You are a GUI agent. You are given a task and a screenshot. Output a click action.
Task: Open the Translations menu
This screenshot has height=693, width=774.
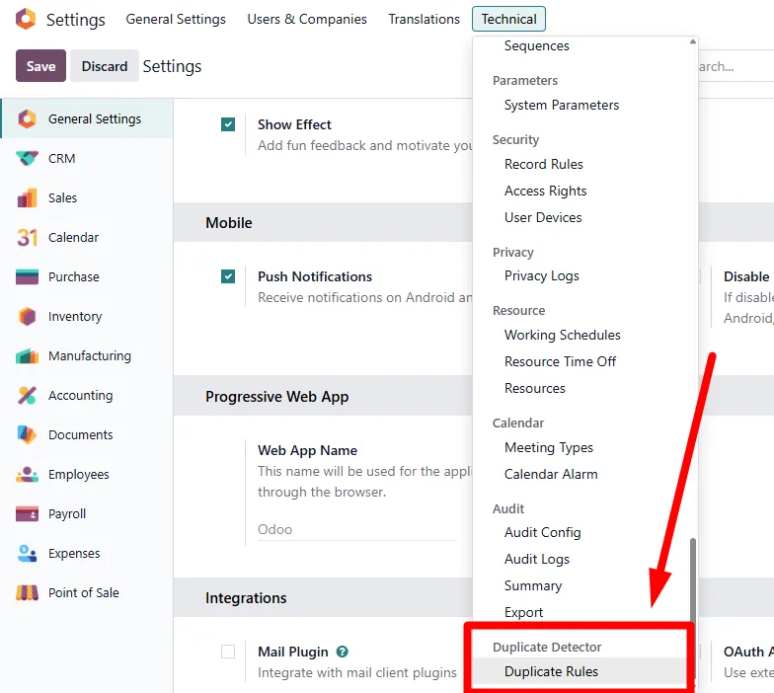click(x=425, y=19)
